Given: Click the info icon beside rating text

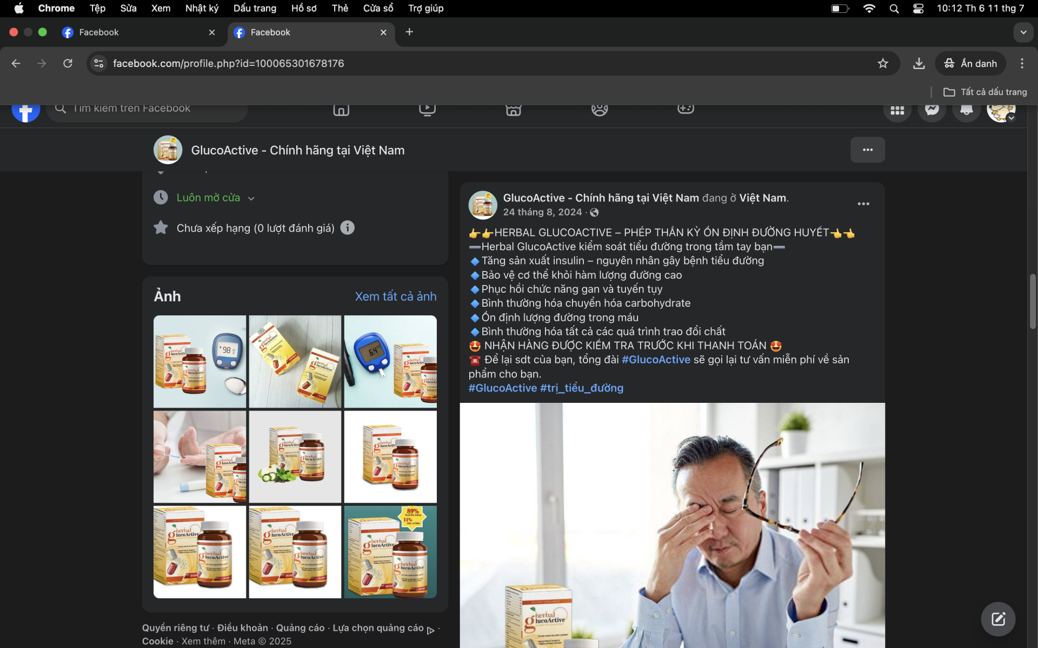Looking at the screenshot, I should pyautogui.click(x=348, y=228).
